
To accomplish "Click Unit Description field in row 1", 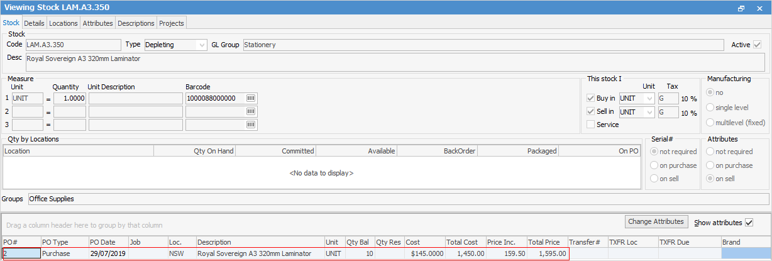I will coord(135,98).
